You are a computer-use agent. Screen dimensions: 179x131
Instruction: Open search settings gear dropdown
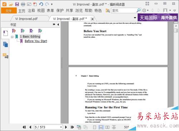click(145, 10)
